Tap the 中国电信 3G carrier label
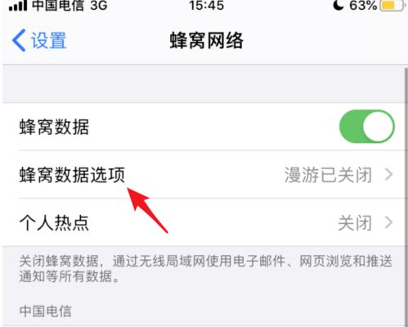The width and height of the screenshot is (408, 327). pos(69,6)
